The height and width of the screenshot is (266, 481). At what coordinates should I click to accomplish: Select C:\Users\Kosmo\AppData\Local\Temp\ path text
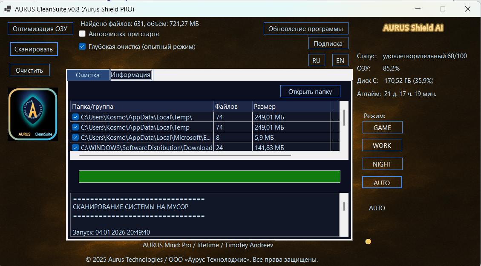pos(136,117)
